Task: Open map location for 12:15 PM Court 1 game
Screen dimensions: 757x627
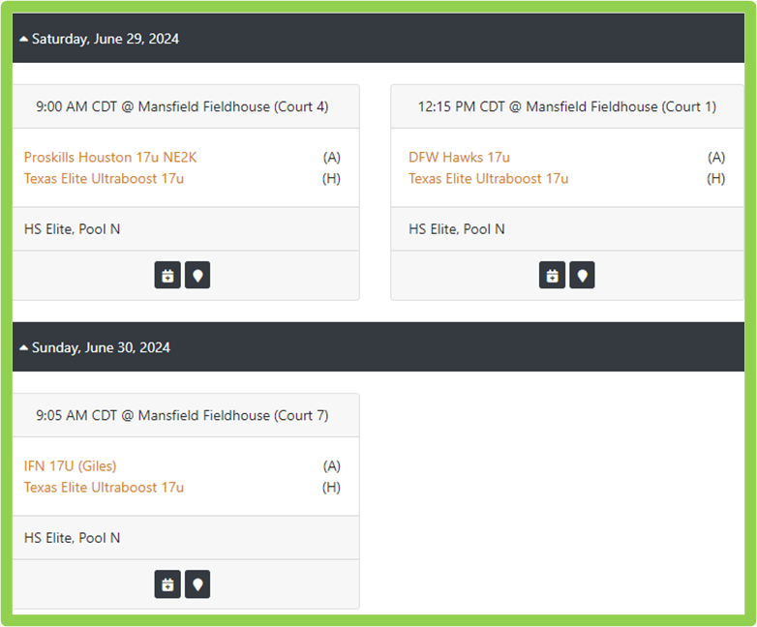Action: pyautogui.click(x=582, y=275)
